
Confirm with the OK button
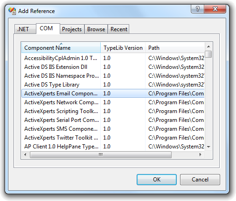pos(157,180)
